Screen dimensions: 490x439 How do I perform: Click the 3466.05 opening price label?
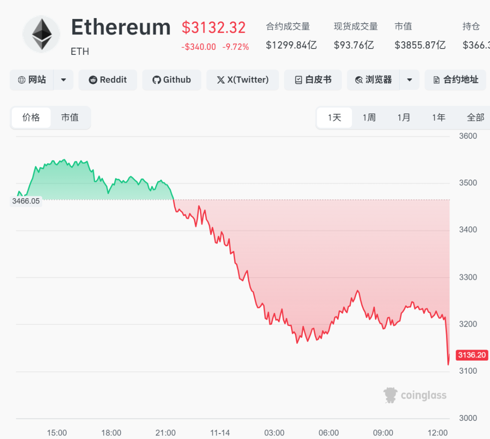tap(26, 201)
